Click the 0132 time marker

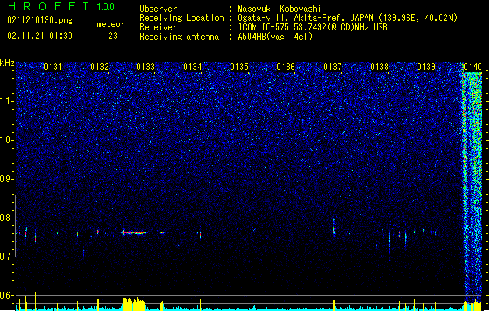coord(100,67)
